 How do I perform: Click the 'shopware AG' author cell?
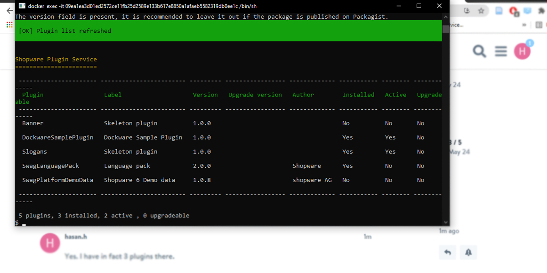(312, 180)
